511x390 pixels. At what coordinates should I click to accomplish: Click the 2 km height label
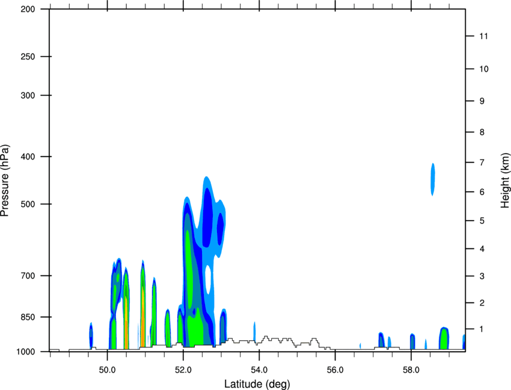tap(482, 303)
